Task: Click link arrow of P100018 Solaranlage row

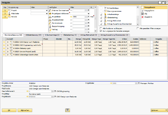Action: click(x=4, y=55)
